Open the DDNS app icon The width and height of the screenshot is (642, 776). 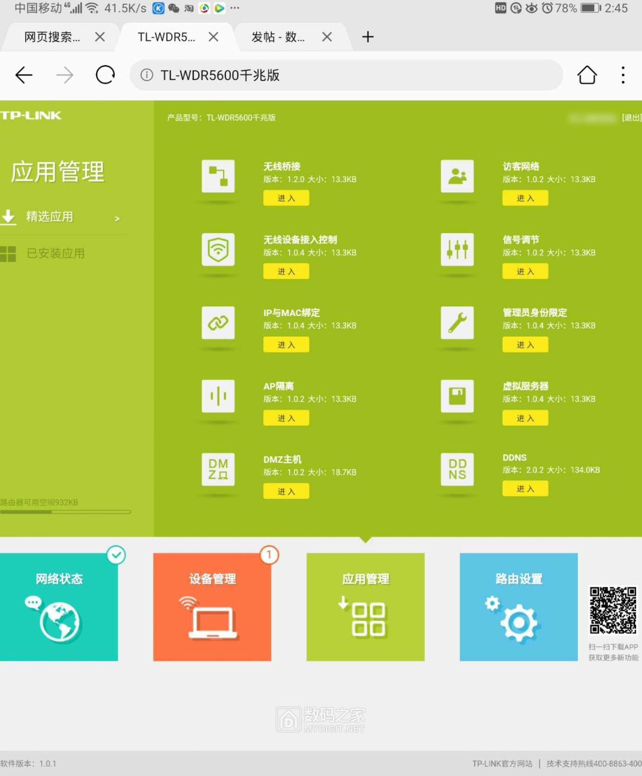click(457, 469)
